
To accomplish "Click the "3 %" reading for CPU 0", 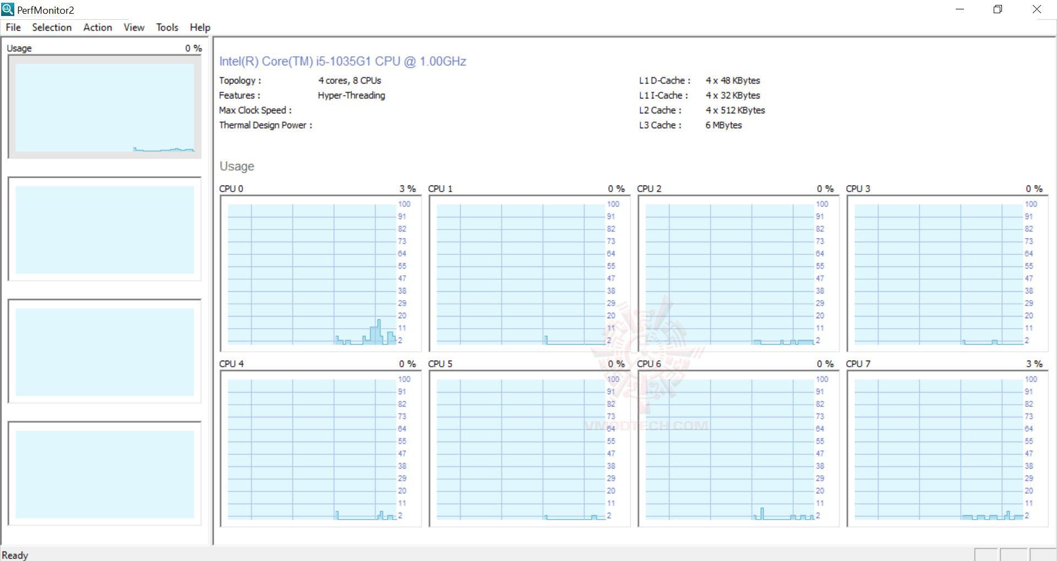I will 408,189.
